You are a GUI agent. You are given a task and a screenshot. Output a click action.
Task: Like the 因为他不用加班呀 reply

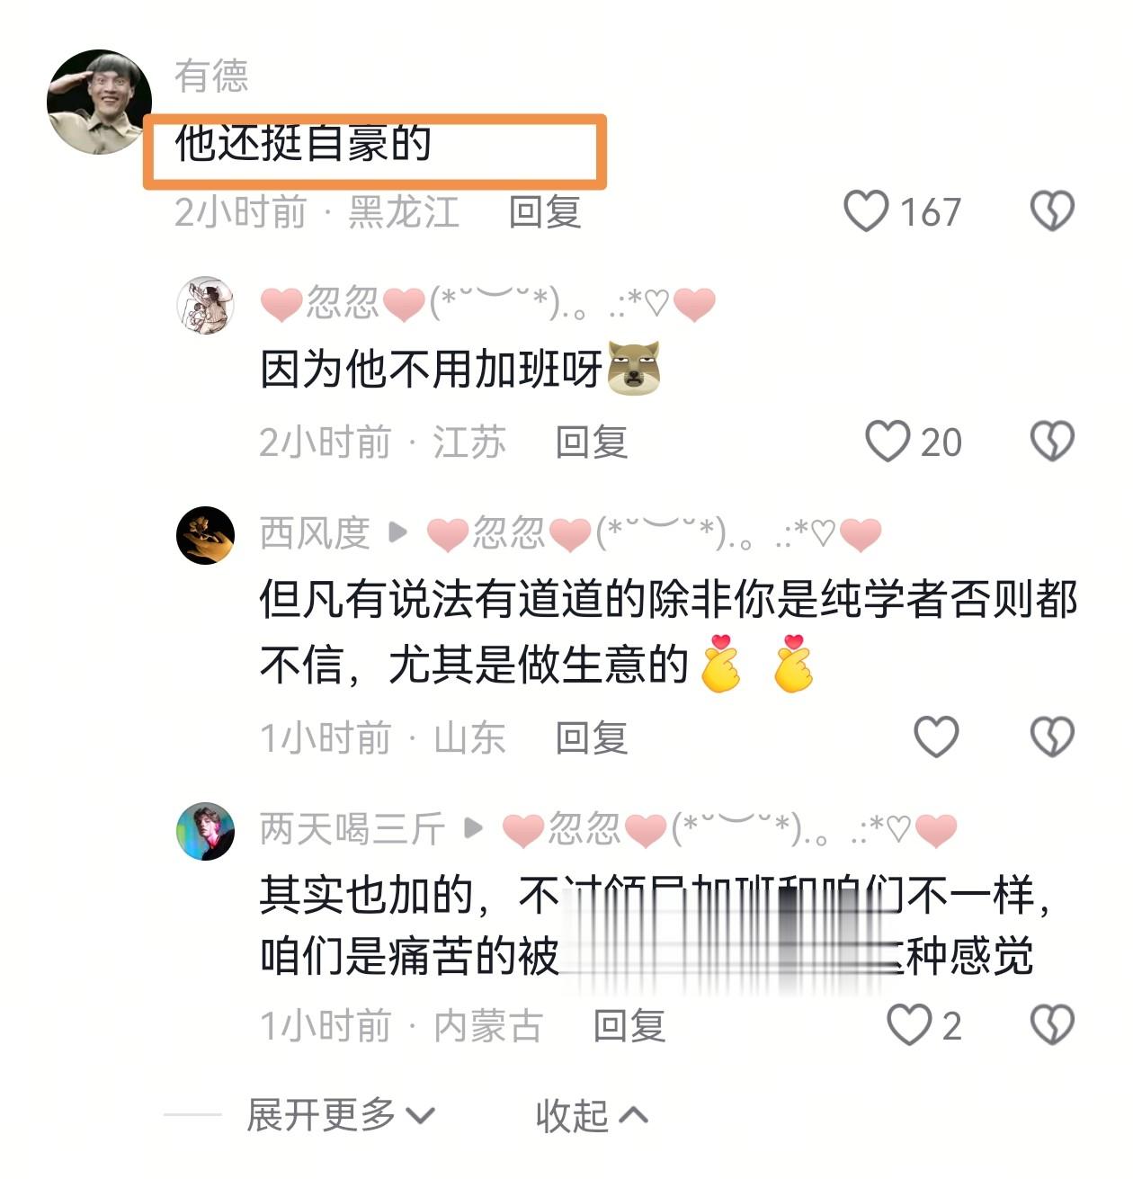click(x=888, y=442)
